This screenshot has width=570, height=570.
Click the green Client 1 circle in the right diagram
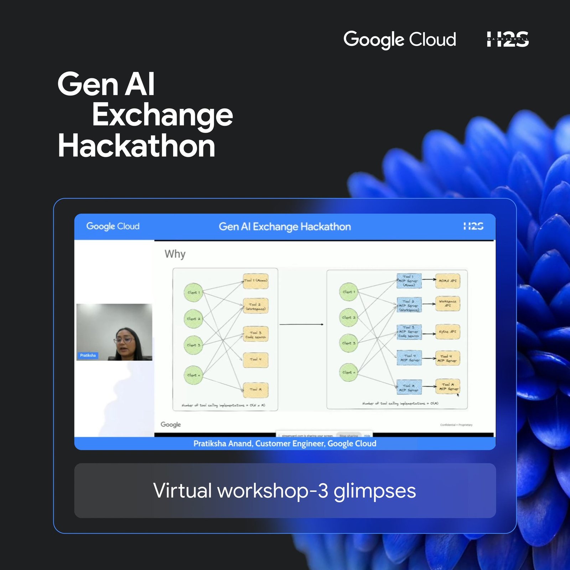pos(348,292)
